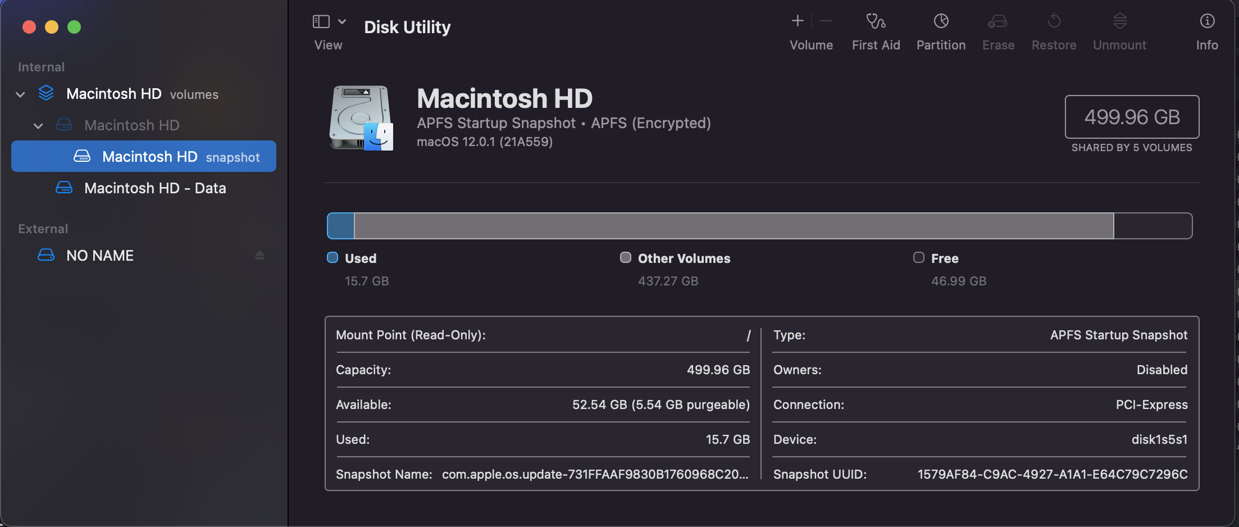The image size is (1239, 527).
Task: Click the Macintosh HD - Data drive icon
Action: tap(64, 188)
